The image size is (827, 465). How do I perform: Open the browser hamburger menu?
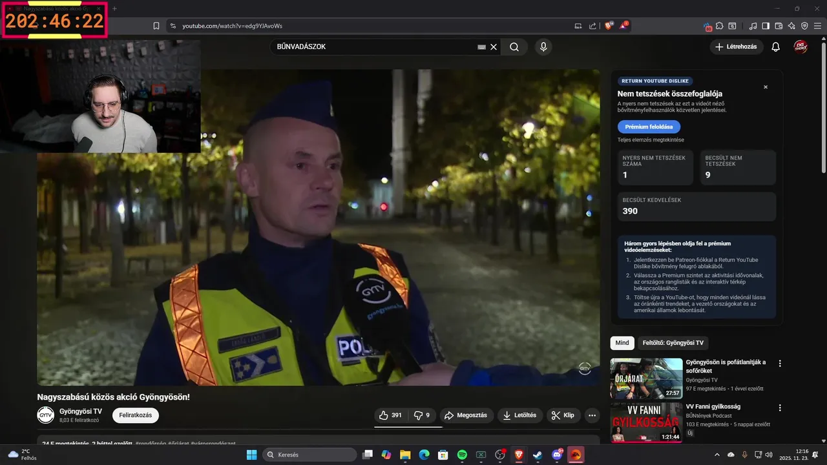(x=817, y=26)
